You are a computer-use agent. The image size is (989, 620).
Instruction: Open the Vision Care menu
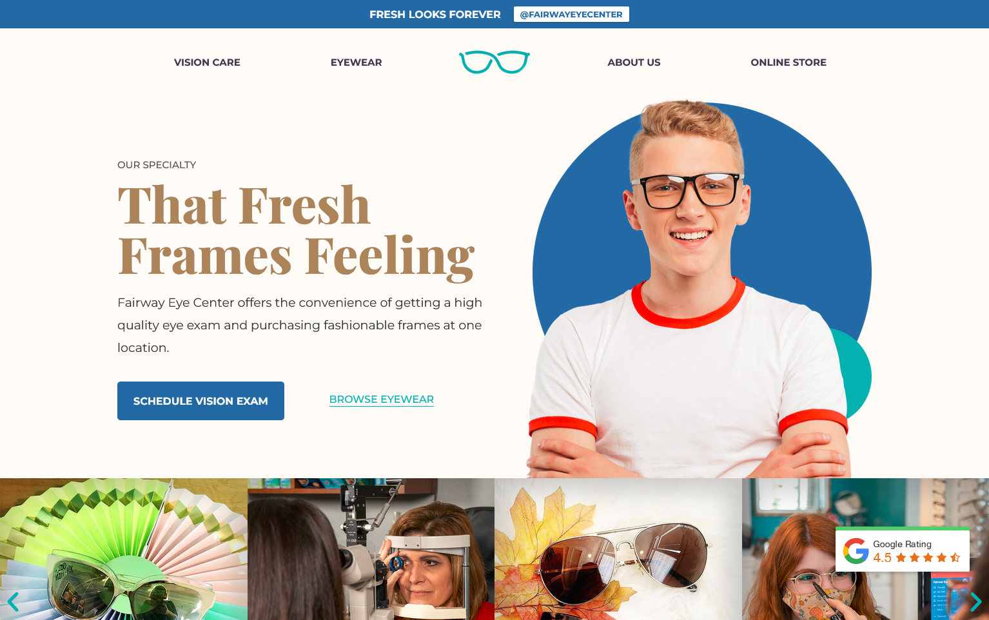207,63
